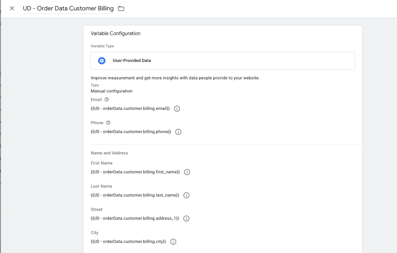The image size is (397, 253).
Task: Click the info icon next to Email variable
Action: click(177, 108)
